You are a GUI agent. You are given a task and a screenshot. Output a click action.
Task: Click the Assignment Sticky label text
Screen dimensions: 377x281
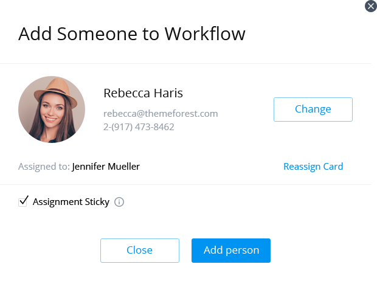[71, 202]
